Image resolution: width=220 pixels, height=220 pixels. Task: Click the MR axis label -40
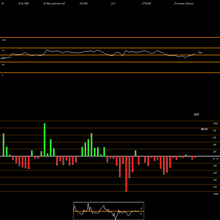(215, 173)
